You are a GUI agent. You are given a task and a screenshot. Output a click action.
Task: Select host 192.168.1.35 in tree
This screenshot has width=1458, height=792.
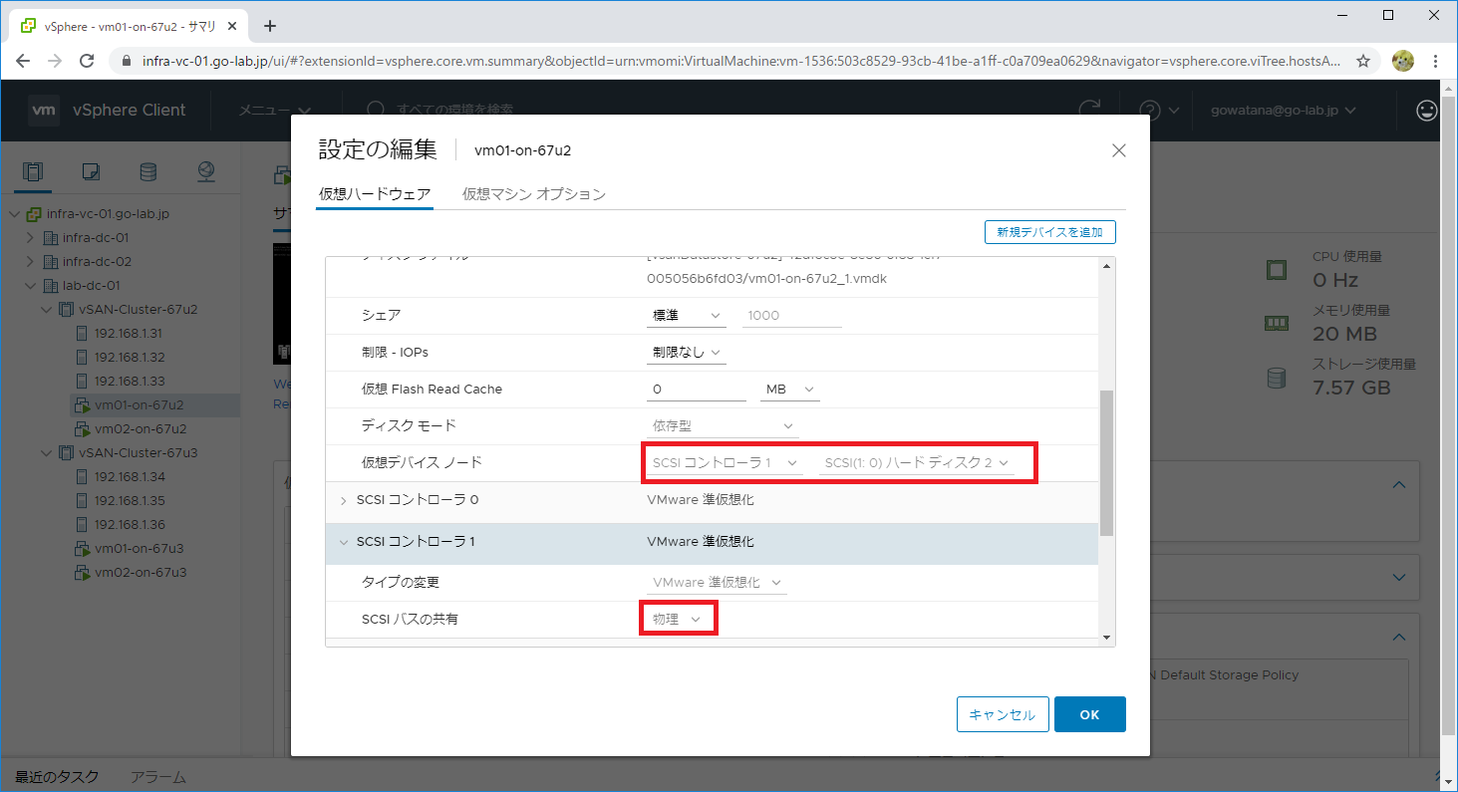[x=130, y=500]
